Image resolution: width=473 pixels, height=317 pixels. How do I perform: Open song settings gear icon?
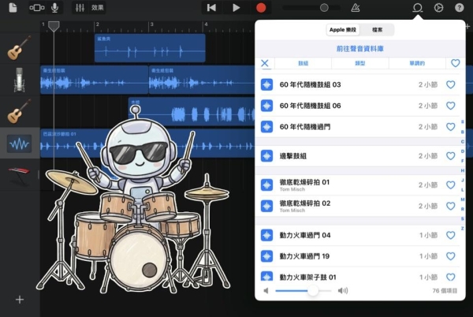tap(438, 8)
